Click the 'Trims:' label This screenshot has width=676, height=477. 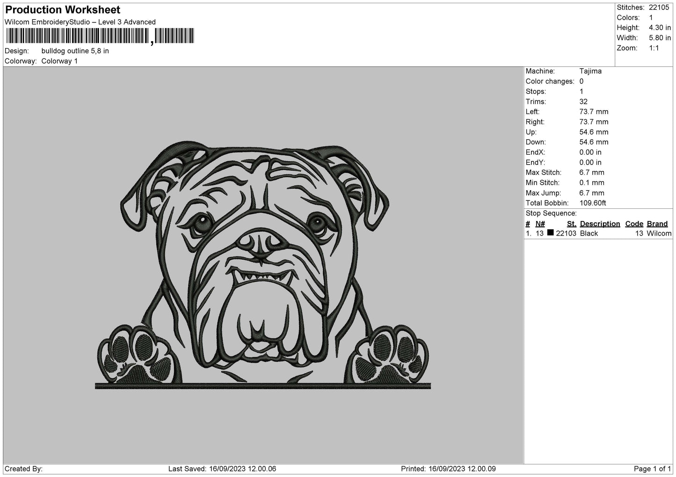[x=536, y=102]
